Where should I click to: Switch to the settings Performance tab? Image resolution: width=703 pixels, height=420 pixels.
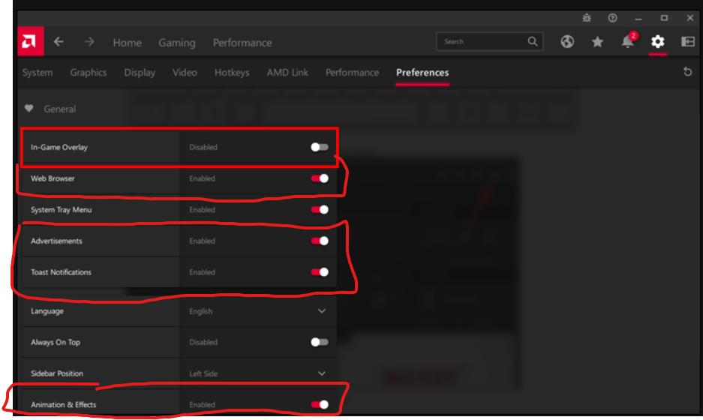click(353, 73)
